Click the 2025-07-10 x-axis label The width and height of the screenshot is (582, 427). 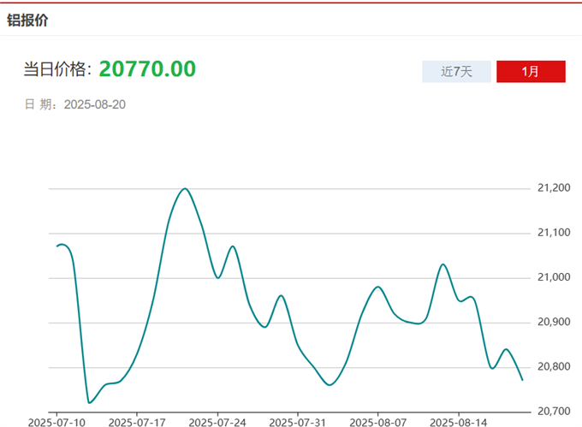click(x=56, y=422)
